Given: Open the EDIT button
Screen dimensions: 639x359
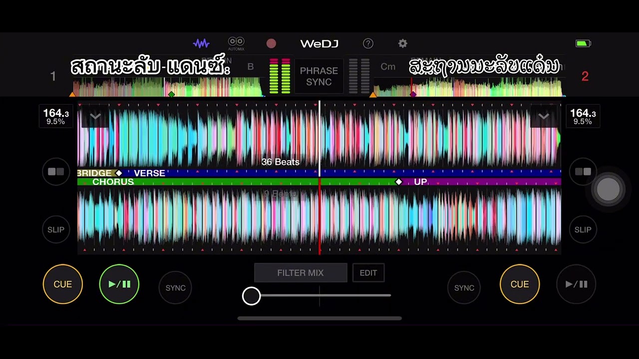Looking at the screenshot, I should (x=368, y=273).
